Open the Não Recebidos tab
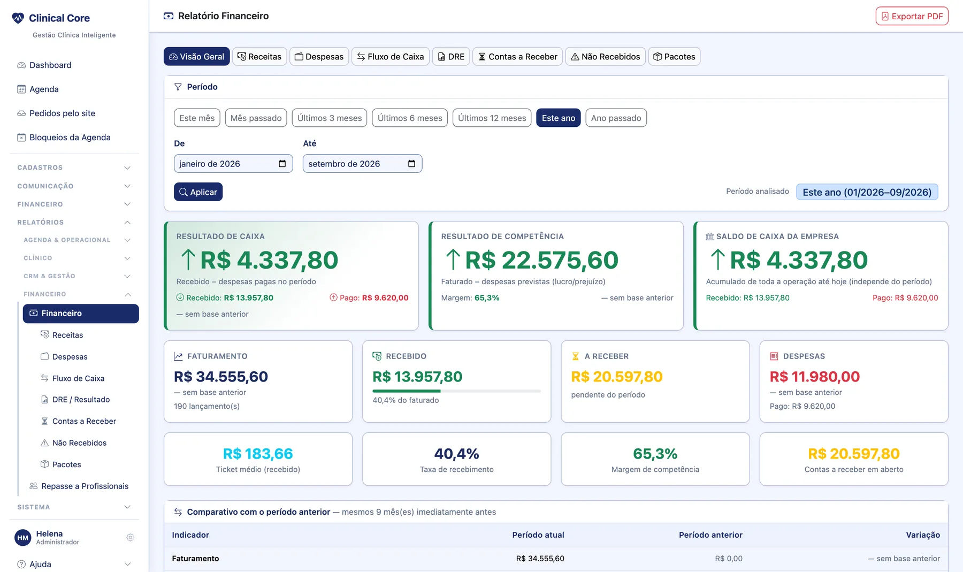 (605, 57)
